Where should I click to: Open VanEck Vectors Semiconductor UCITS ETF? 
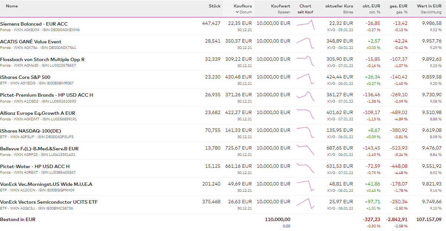[x=49, y=202]
